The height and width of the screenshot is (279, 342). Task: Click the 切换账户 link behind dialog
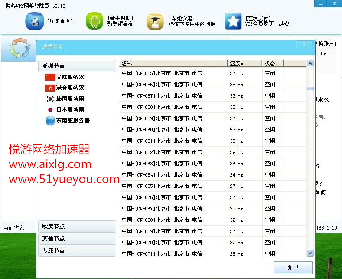click(326, 44)
